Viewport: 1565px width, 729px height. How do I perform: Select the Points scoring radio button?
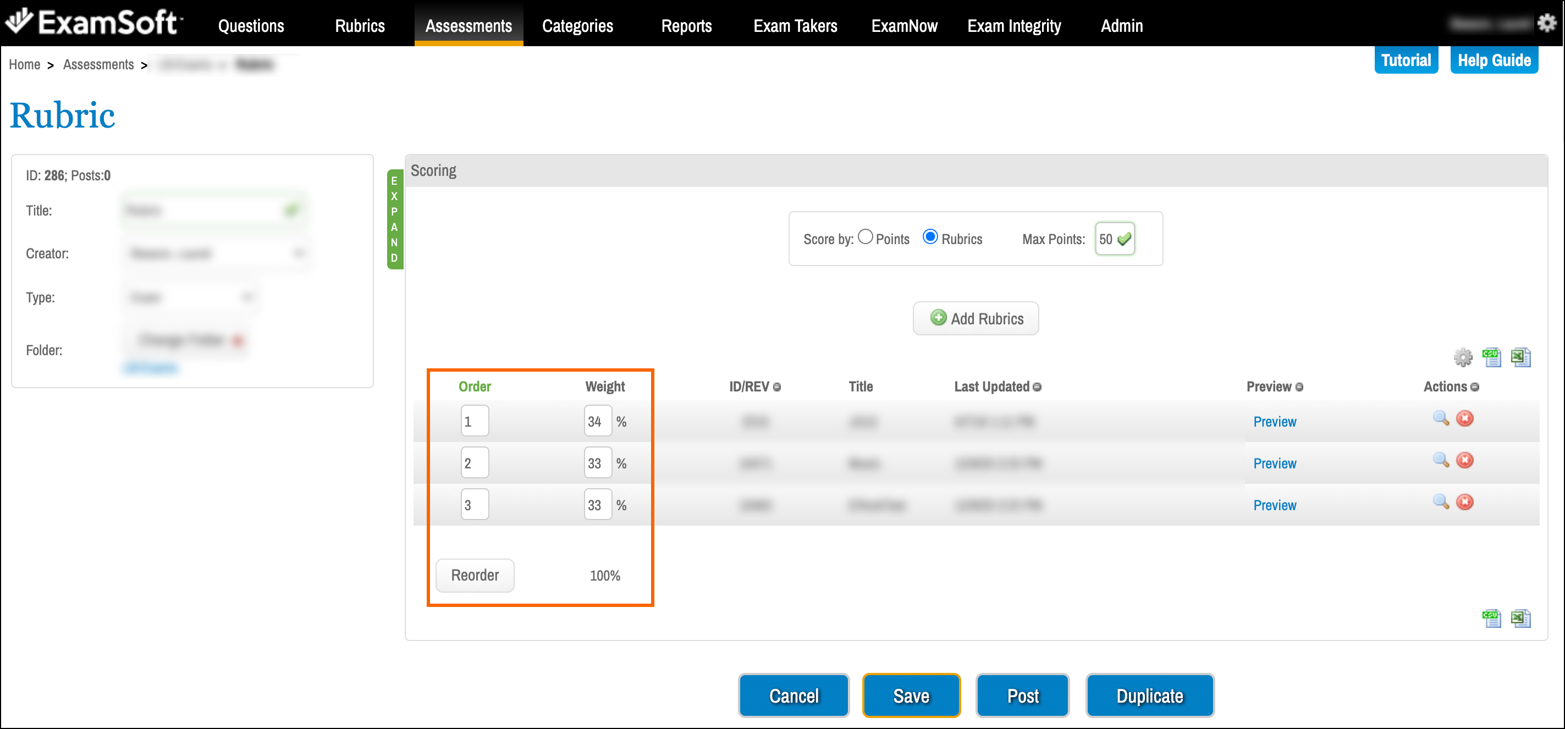pos(865,237)
